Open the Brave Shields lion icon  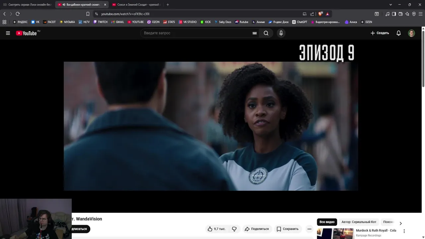(320, 14)
